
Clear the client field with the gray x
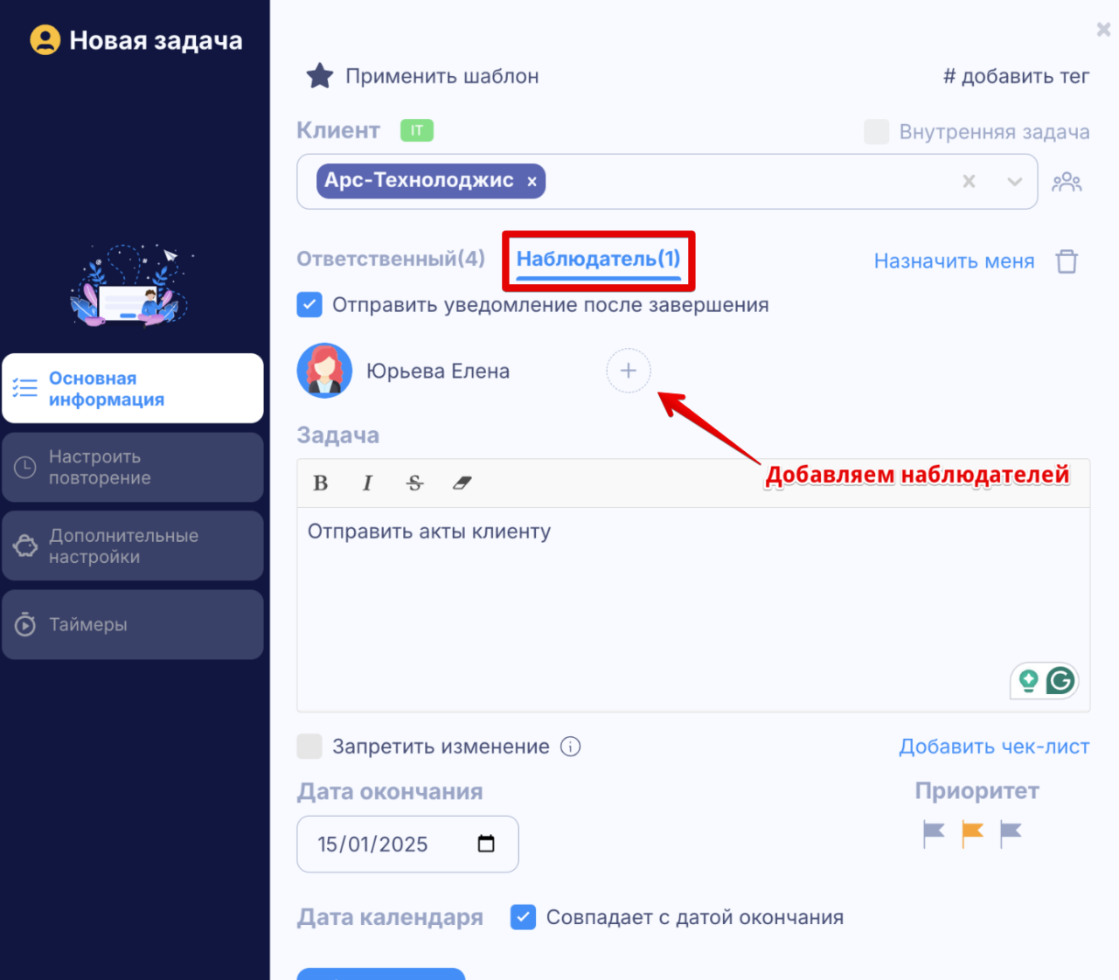click(x=969, y=182)
